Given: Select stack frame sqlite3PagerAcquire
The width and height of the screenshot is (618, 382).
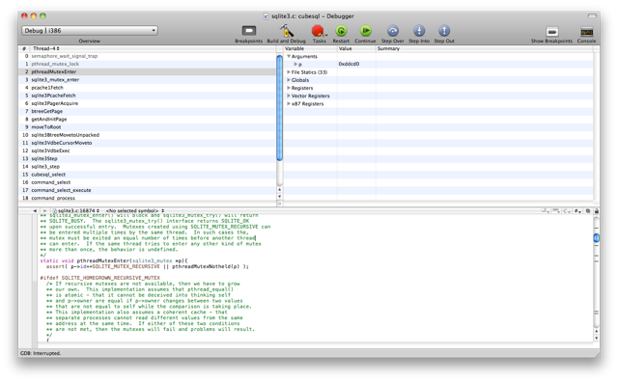Looking at the screenshot, I should (148, 103).
